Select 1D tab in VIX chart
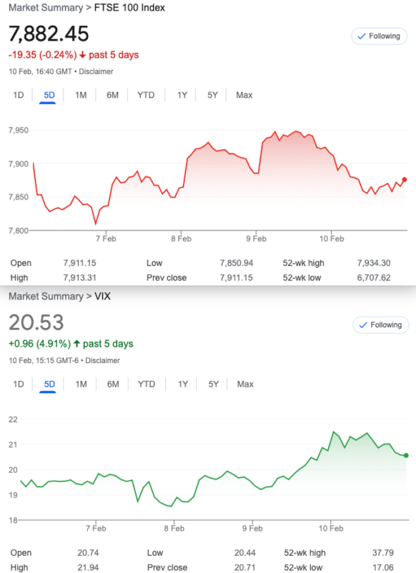Screen dimensions: 416x573 point(19,385)
